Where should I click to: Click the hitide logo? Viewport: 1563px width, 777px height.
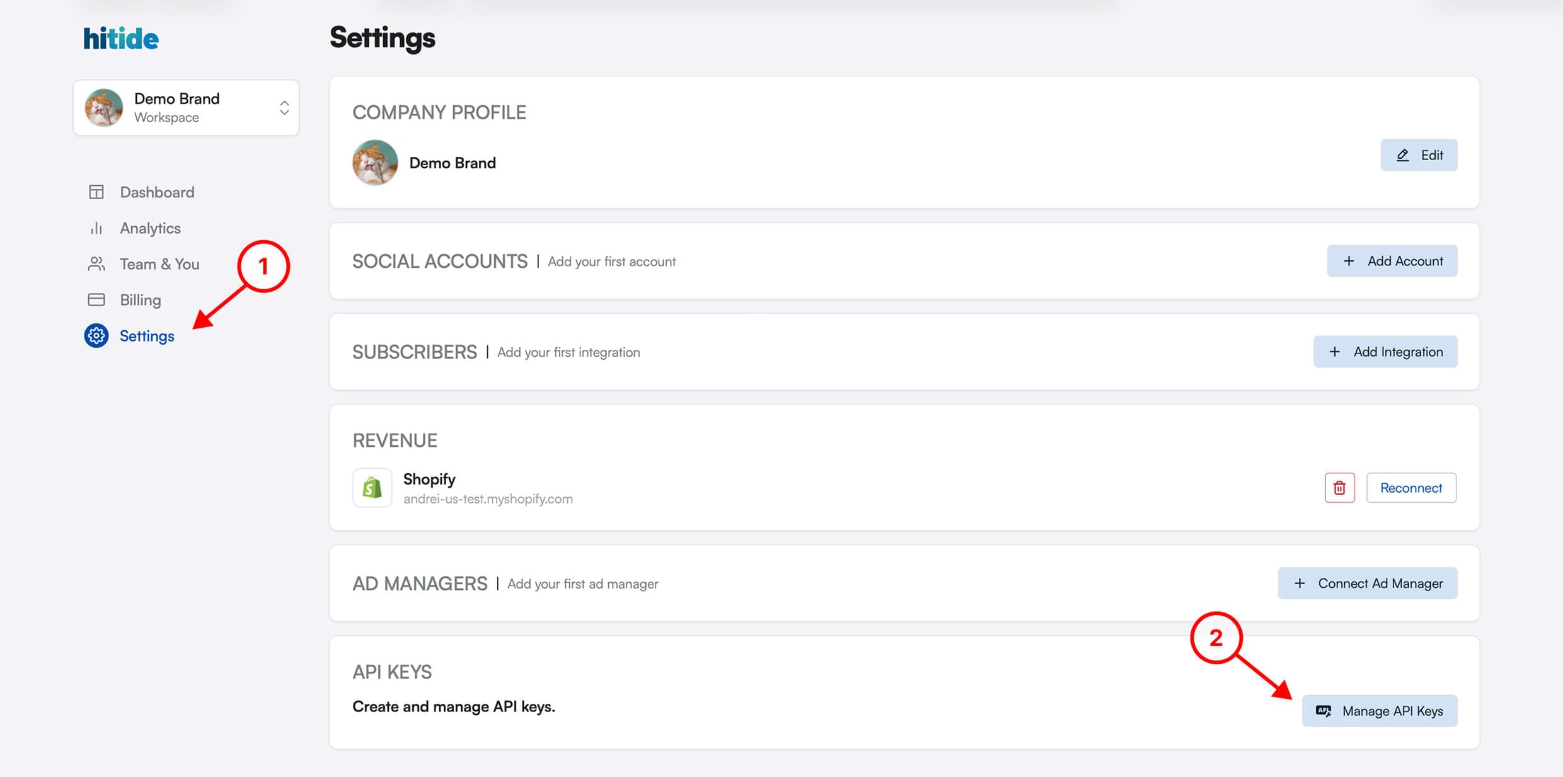[x=121, y=39]
